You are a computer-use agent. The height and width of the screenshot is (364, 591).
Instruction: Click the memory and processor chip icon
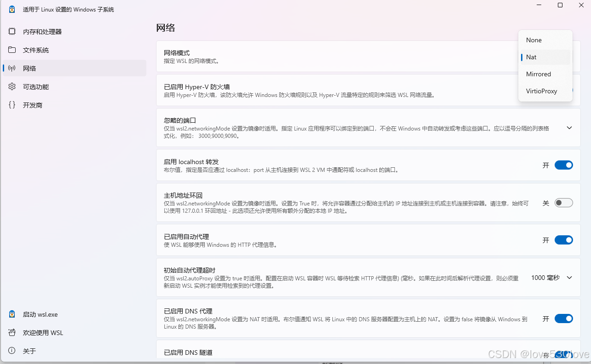point(12,32)
